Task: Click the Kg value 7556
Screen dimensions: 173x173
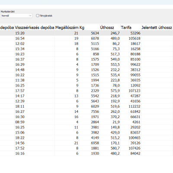Action: 95,112
